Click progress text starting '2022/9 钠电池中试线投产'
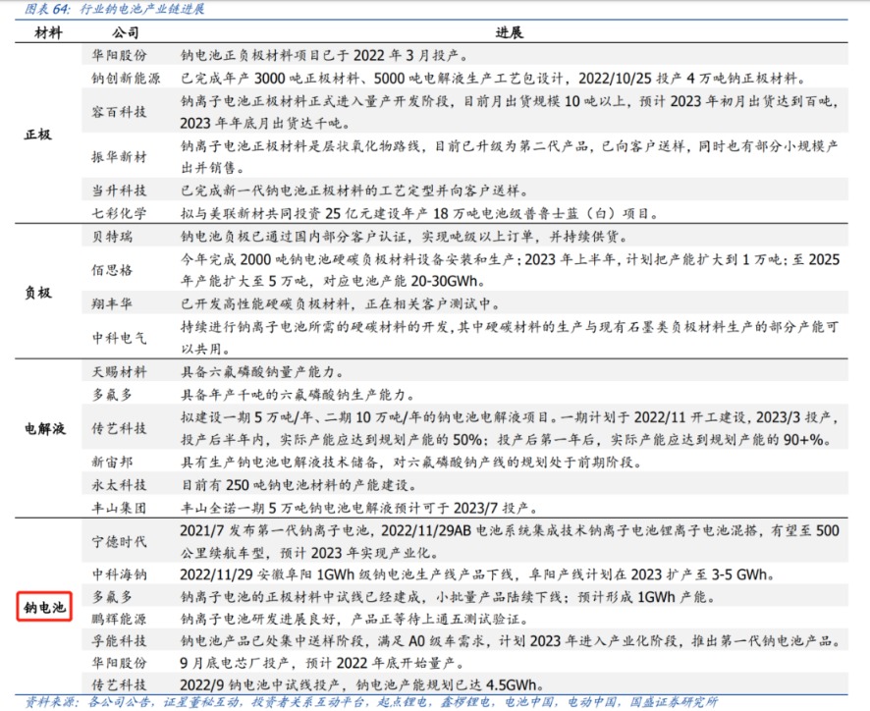The width and height of the screenshot is (870, 711). 361,684
